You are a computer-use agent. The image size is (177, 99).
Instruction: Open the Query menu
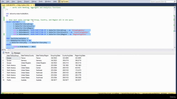pyautogui.click(x=20, y=1)
